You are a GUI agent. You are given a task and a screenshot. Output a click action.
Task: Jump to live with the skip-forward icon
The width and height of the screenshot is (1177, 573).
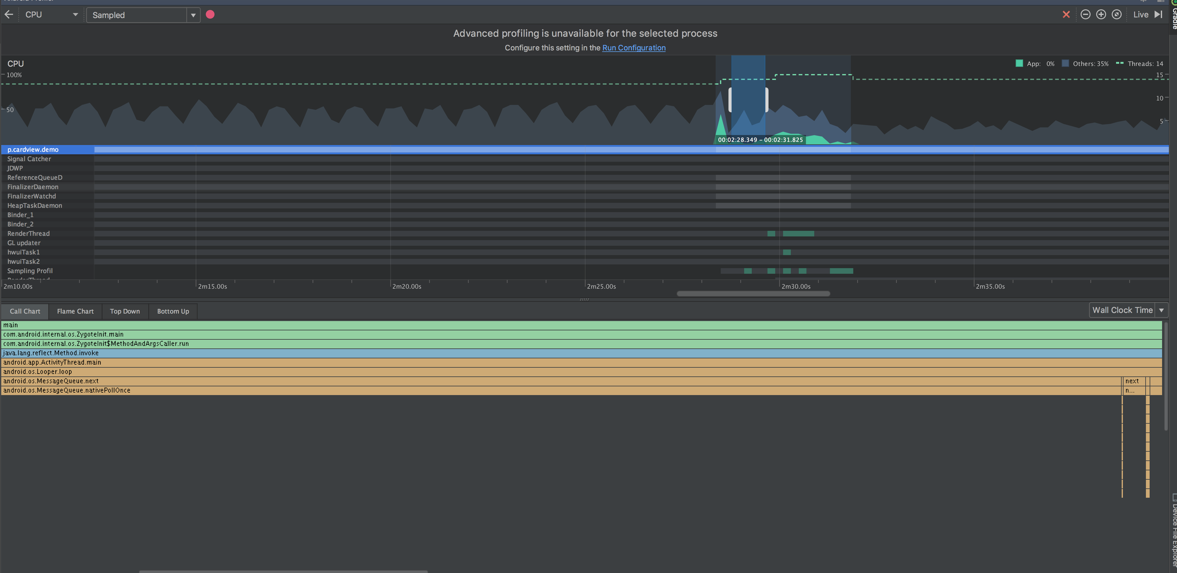pos(1158,15)
